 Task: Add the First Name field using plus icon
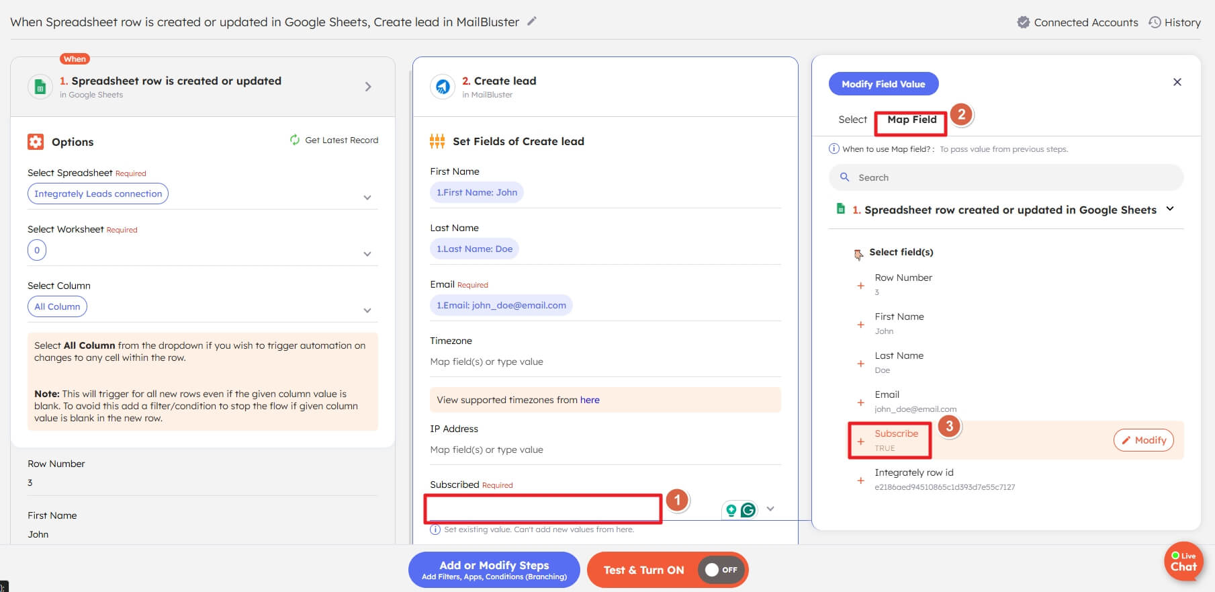[860, 325]
